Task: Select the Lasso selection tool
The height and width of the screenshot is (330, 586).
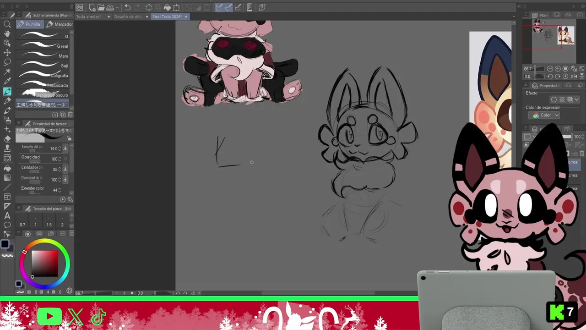Action: coord(7,62)
